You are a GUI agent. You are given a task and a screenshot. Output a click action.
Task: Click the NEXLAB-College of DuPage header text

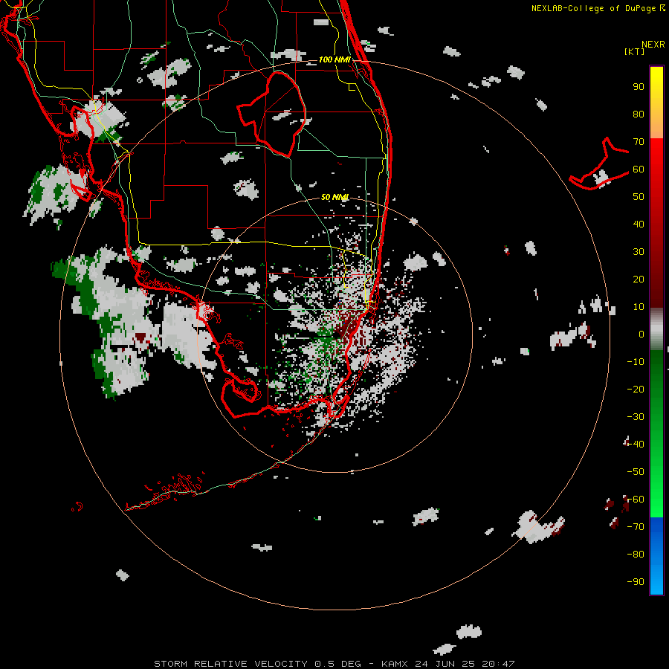pos(593,8)
